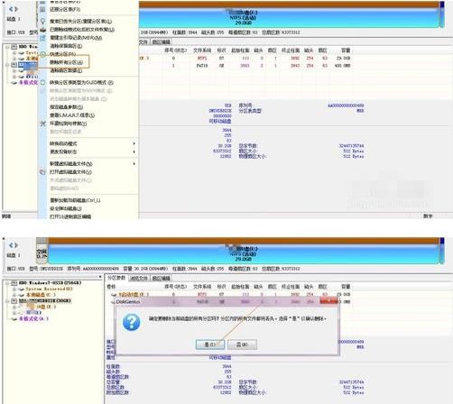Collapse the HD0 node in lower screenshot tree
Viewport: 453px width, 404px height.
(x=7, y=283)
